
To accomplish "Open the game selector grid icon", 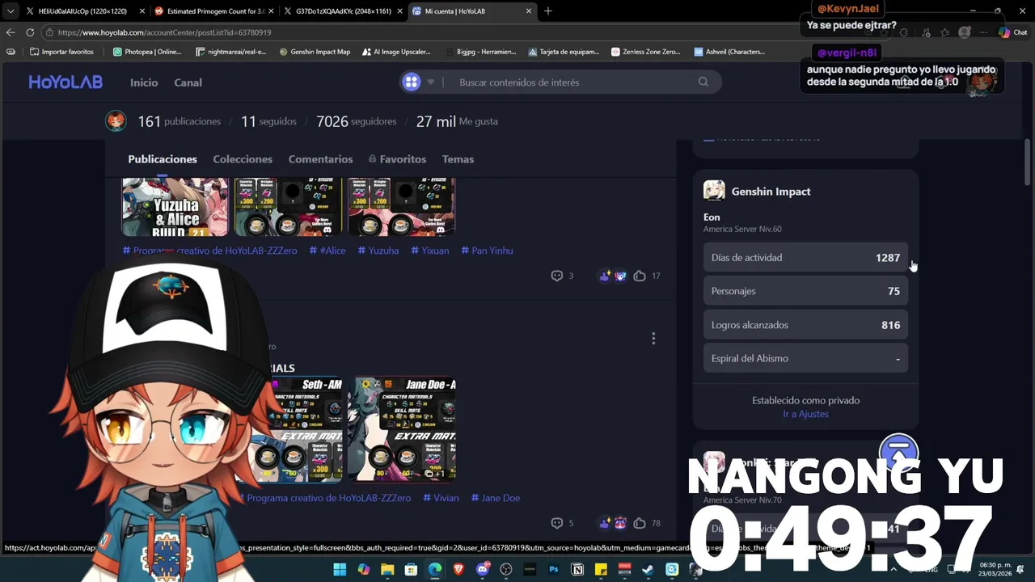I will 412,82.
